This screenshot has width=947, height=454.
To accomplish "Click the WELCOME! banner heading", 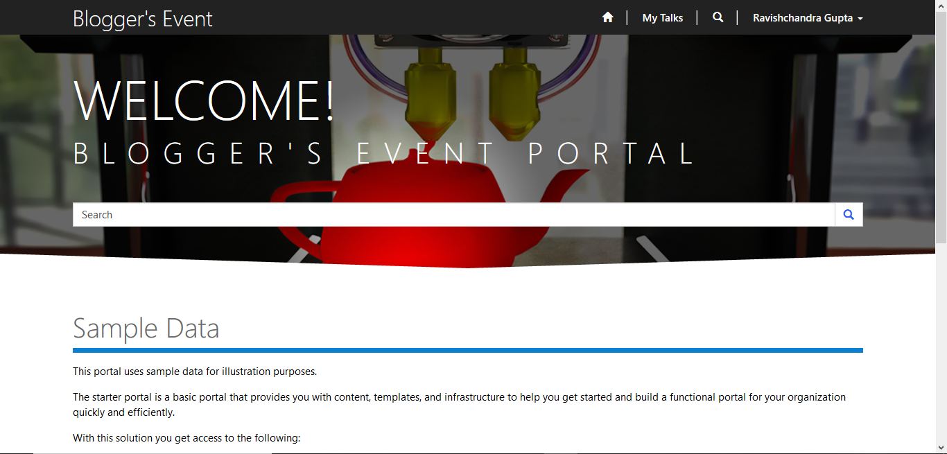I will click(x=204, y=102).
